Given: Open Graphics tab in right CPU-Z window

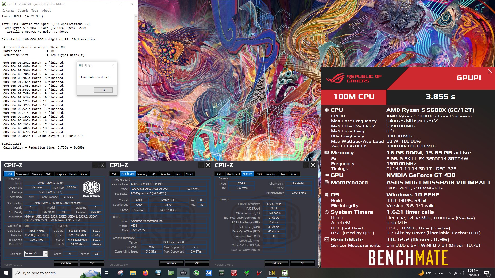Looking at the screenshot, I should pos(272,174).
